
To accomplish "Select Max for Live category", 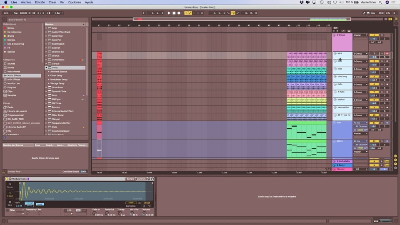I will pos(13,83).
